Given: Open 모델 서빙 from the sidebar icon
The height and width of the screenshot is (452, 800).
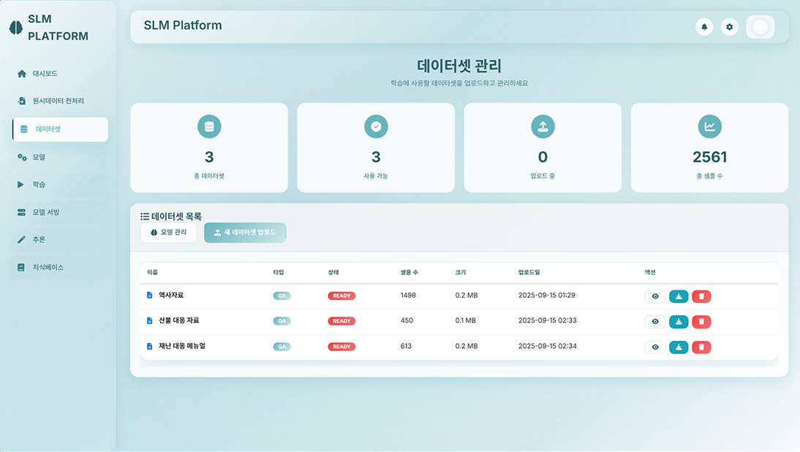Looking at the screenshot, I should pos(22,212).
